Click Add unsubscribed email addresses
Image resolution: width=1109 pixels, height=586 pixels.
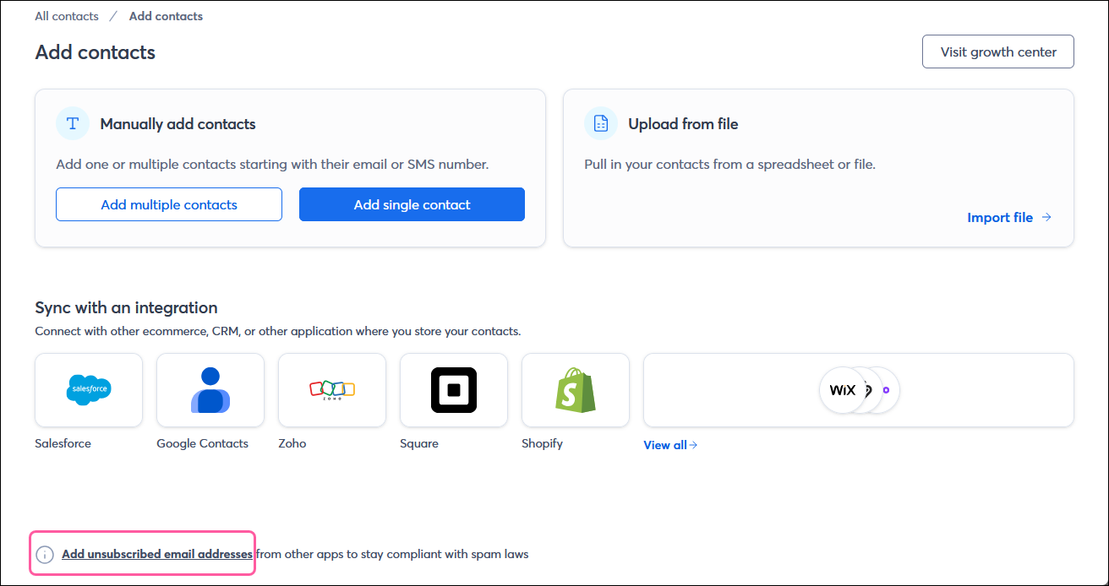pos(156,554)
